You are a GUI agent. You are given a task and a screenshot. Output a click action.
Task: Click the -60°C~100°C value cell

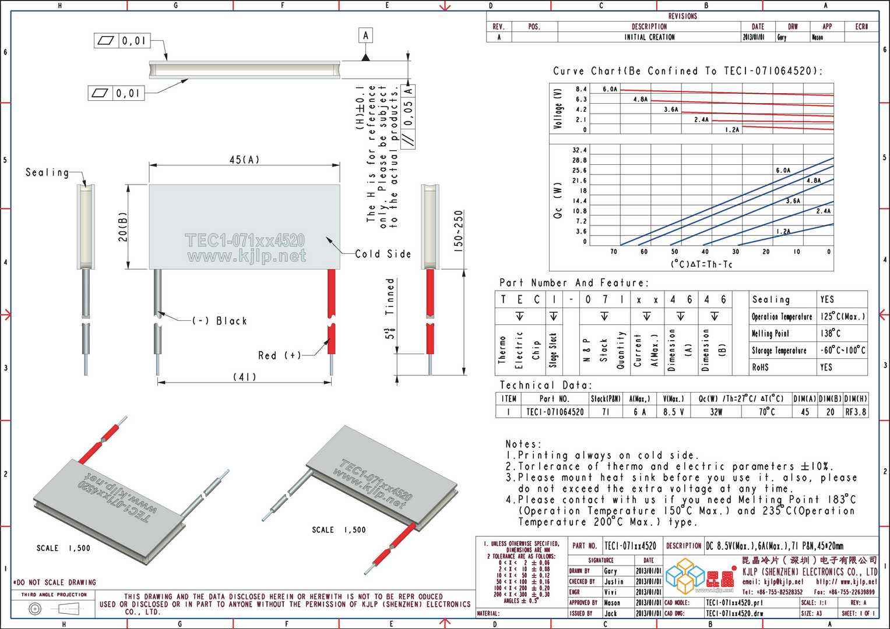coord(842,350)
